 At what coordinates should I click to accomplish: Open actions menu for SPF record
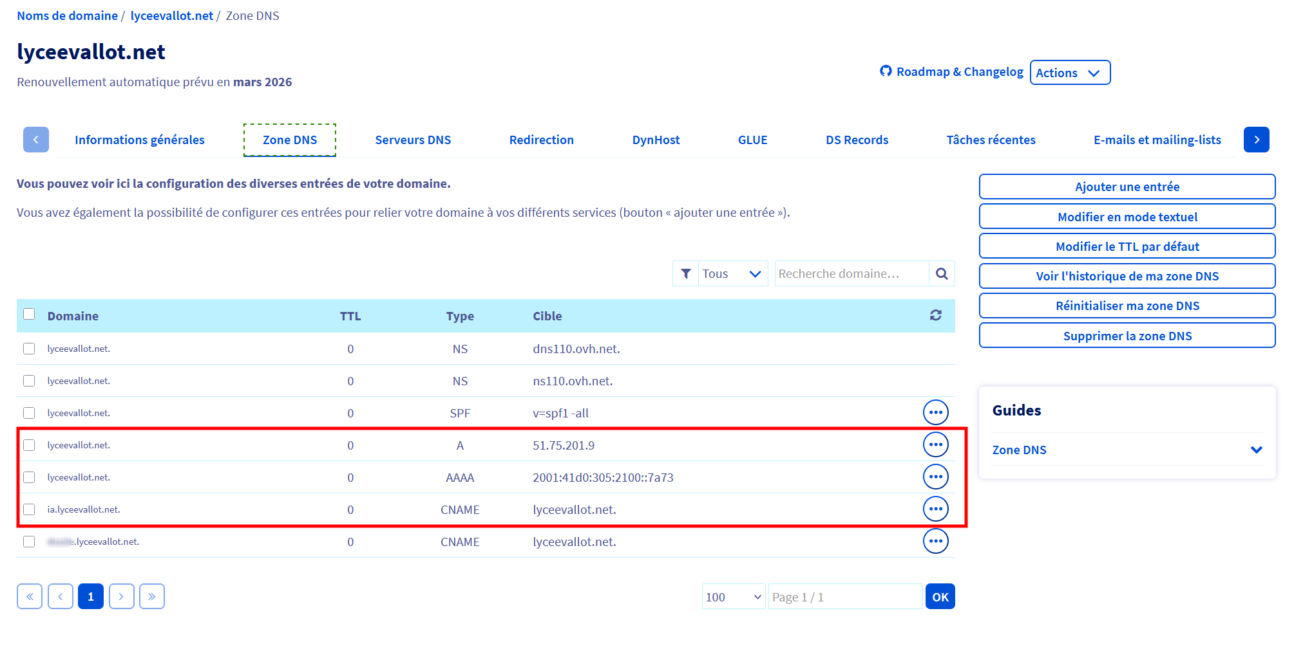(935, 413)
